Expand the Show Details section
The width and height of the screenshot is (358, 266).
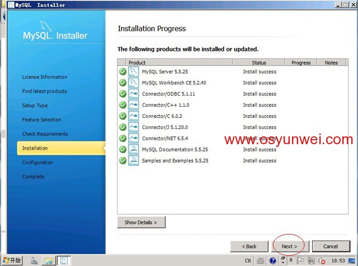pyautogui.click(x=141, y=222)
